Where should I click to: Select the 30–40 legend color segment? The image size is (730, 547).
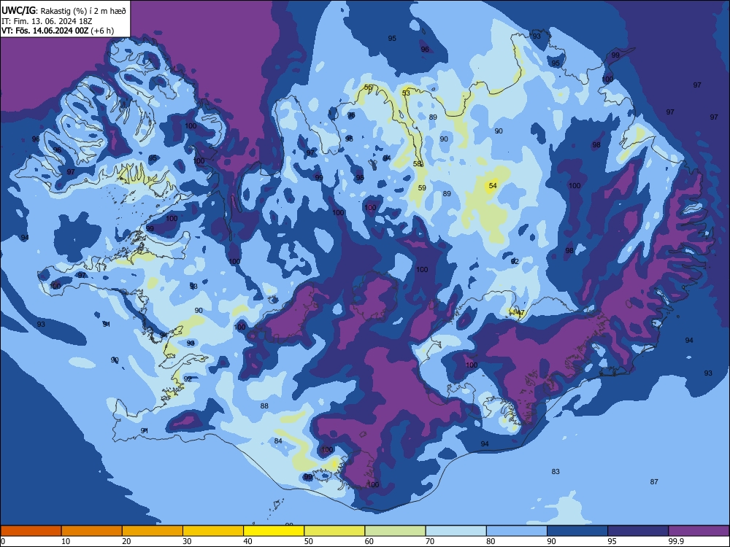coord(213,531)
